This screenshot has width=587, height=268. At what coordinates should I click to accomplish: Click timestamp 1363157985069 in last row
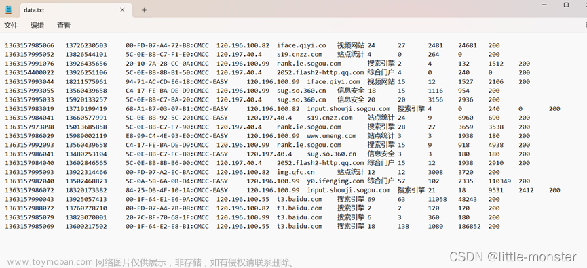(x=30, y=226)
